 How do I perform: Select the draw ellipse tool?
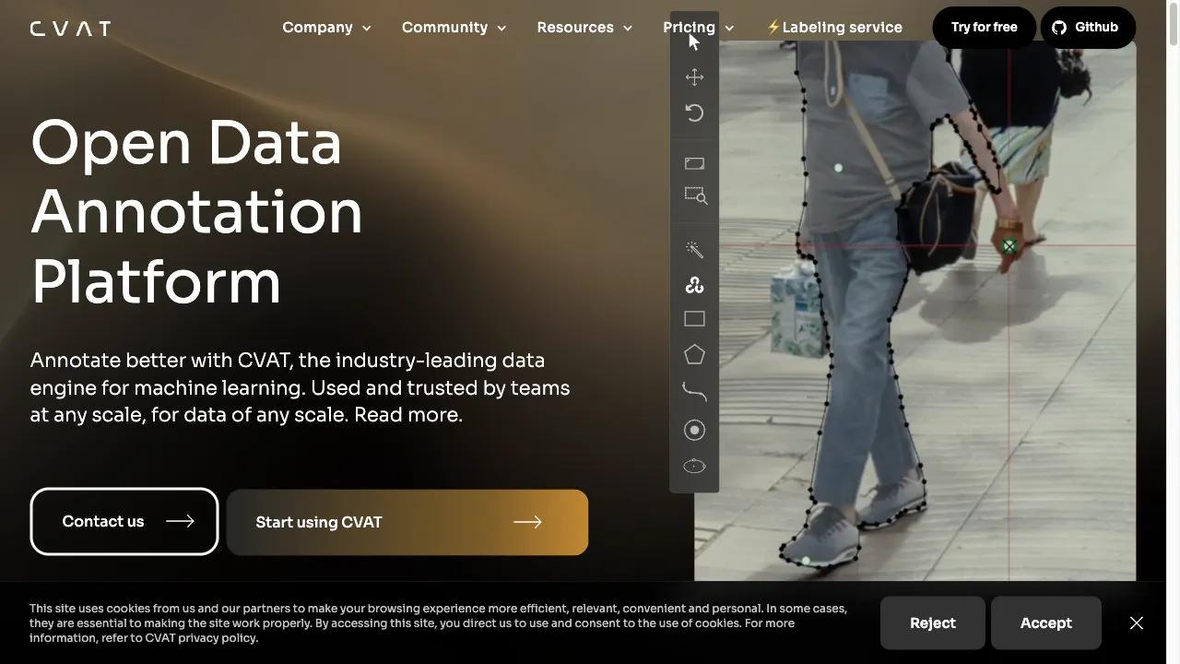[694, 466]
